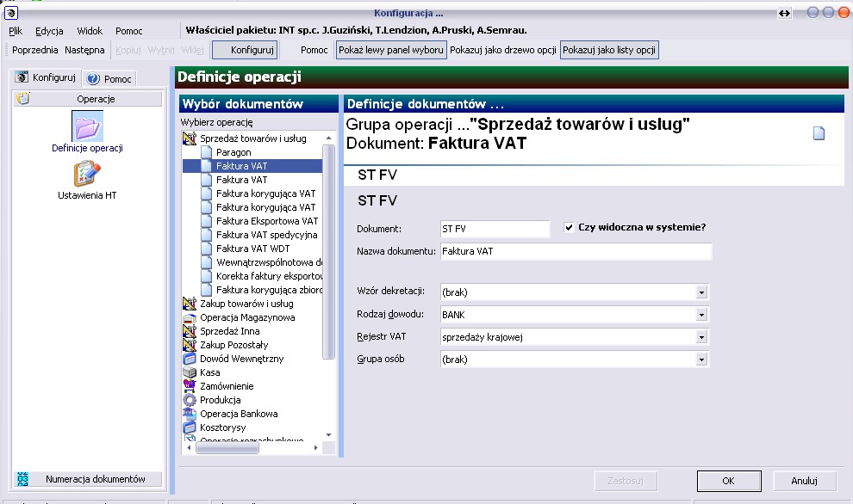Click the Anuluj button
853x504 pixels.
coord(804,481)
